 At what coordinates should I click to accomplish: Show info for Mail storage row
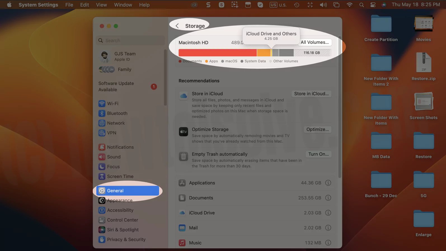328,228
